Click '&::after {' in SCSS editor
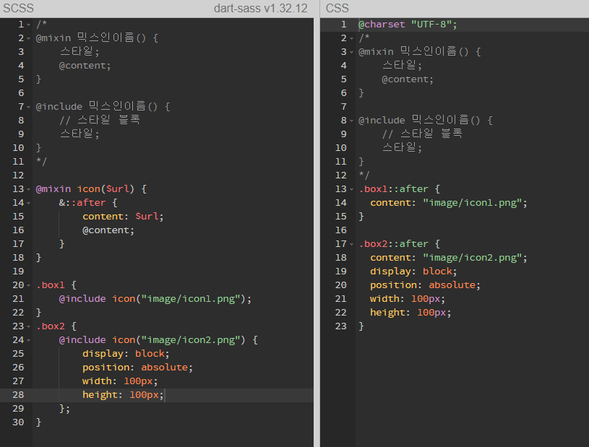Viewport: 589px width, 447px height. (88, 203)
